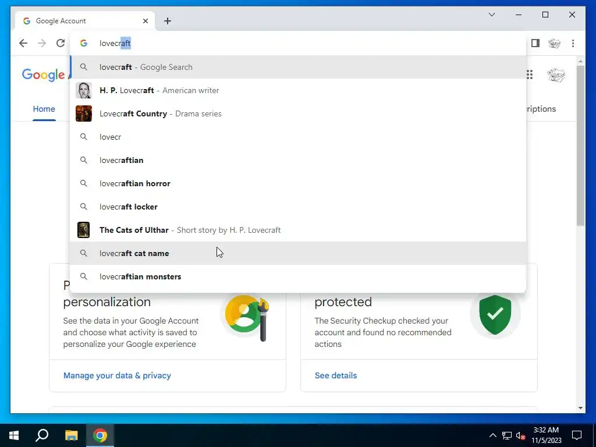Select lovecraft - Google Search suggestion
This screenshot has height=447, width=596.
click(x=299, y=67)
